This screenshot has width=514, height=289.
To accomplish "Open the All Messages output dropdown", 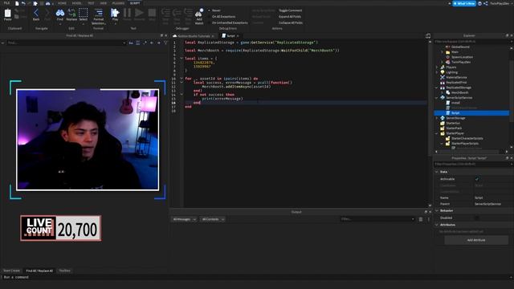I will [x=184, y=219].
